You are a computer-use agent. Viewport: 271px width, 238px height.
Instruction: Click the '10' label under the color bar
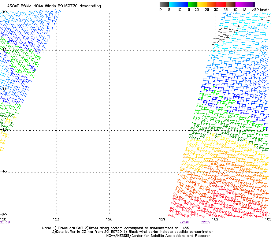coord(179,10)
